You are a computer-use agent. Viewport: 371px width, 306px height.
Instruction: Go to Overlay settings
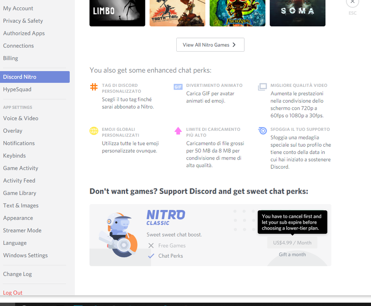13,131
